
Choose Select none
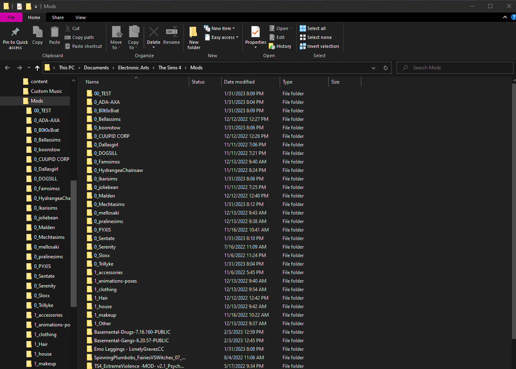[315, 37]
